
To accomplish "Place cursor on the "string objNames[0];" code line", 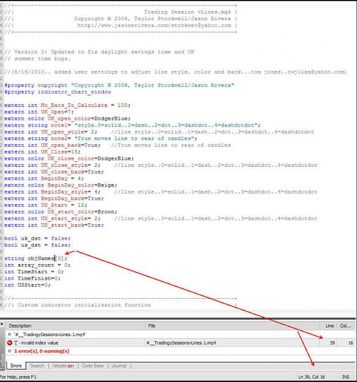I will (x=35, y=259).
